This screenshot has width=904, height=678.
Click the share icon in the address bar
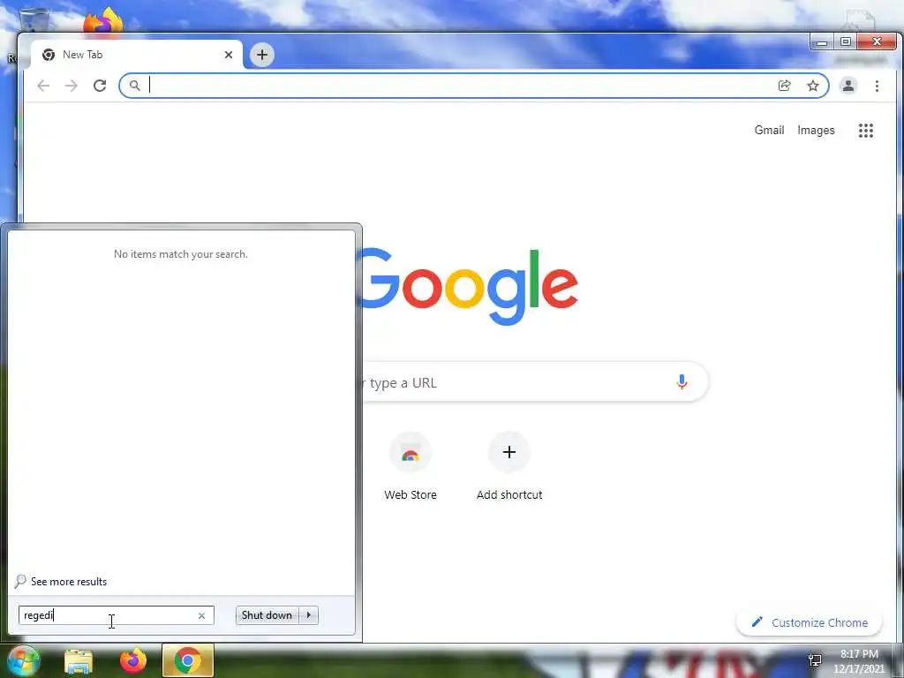[784, 86]
